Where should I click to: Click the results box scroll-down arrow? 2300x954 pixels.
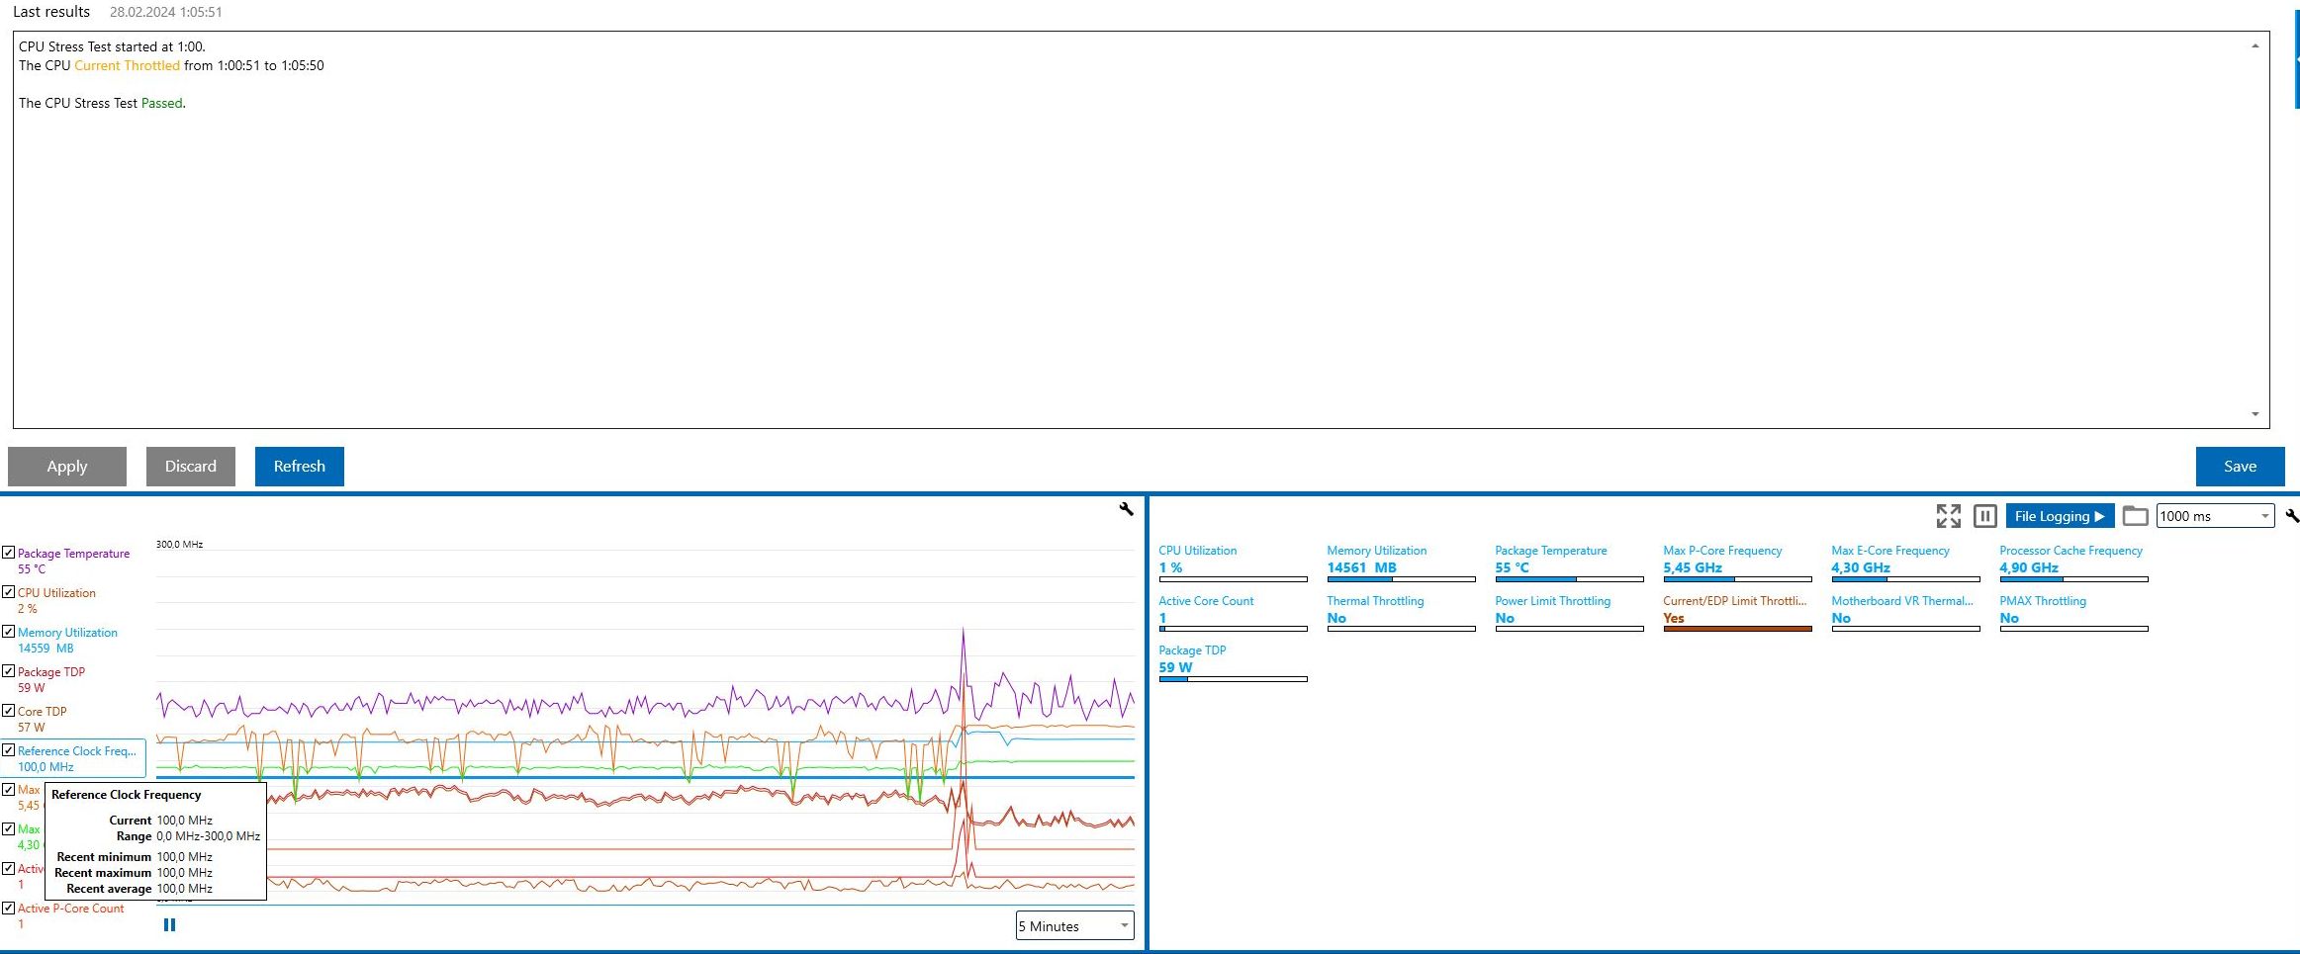pyautogui.click(x=2254, y=414)
